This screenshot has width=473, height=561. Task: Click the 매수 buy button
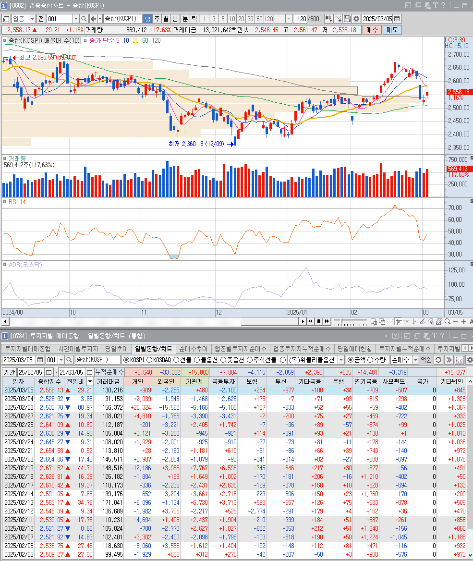pyautogui.click(x=372, y=30)
